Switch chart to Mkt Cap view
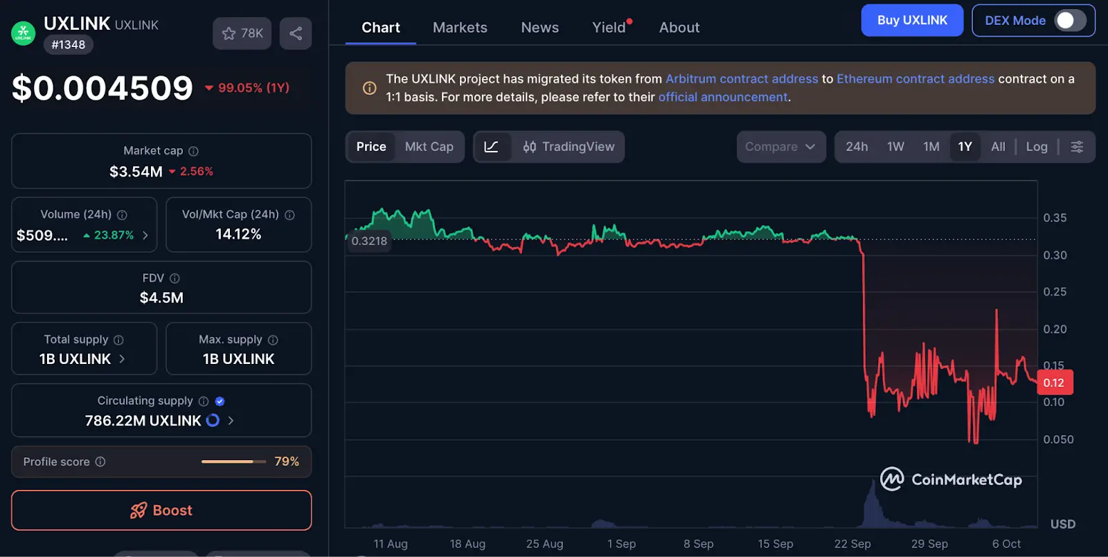Viewport: 1108px width, 557px height. 429,147
